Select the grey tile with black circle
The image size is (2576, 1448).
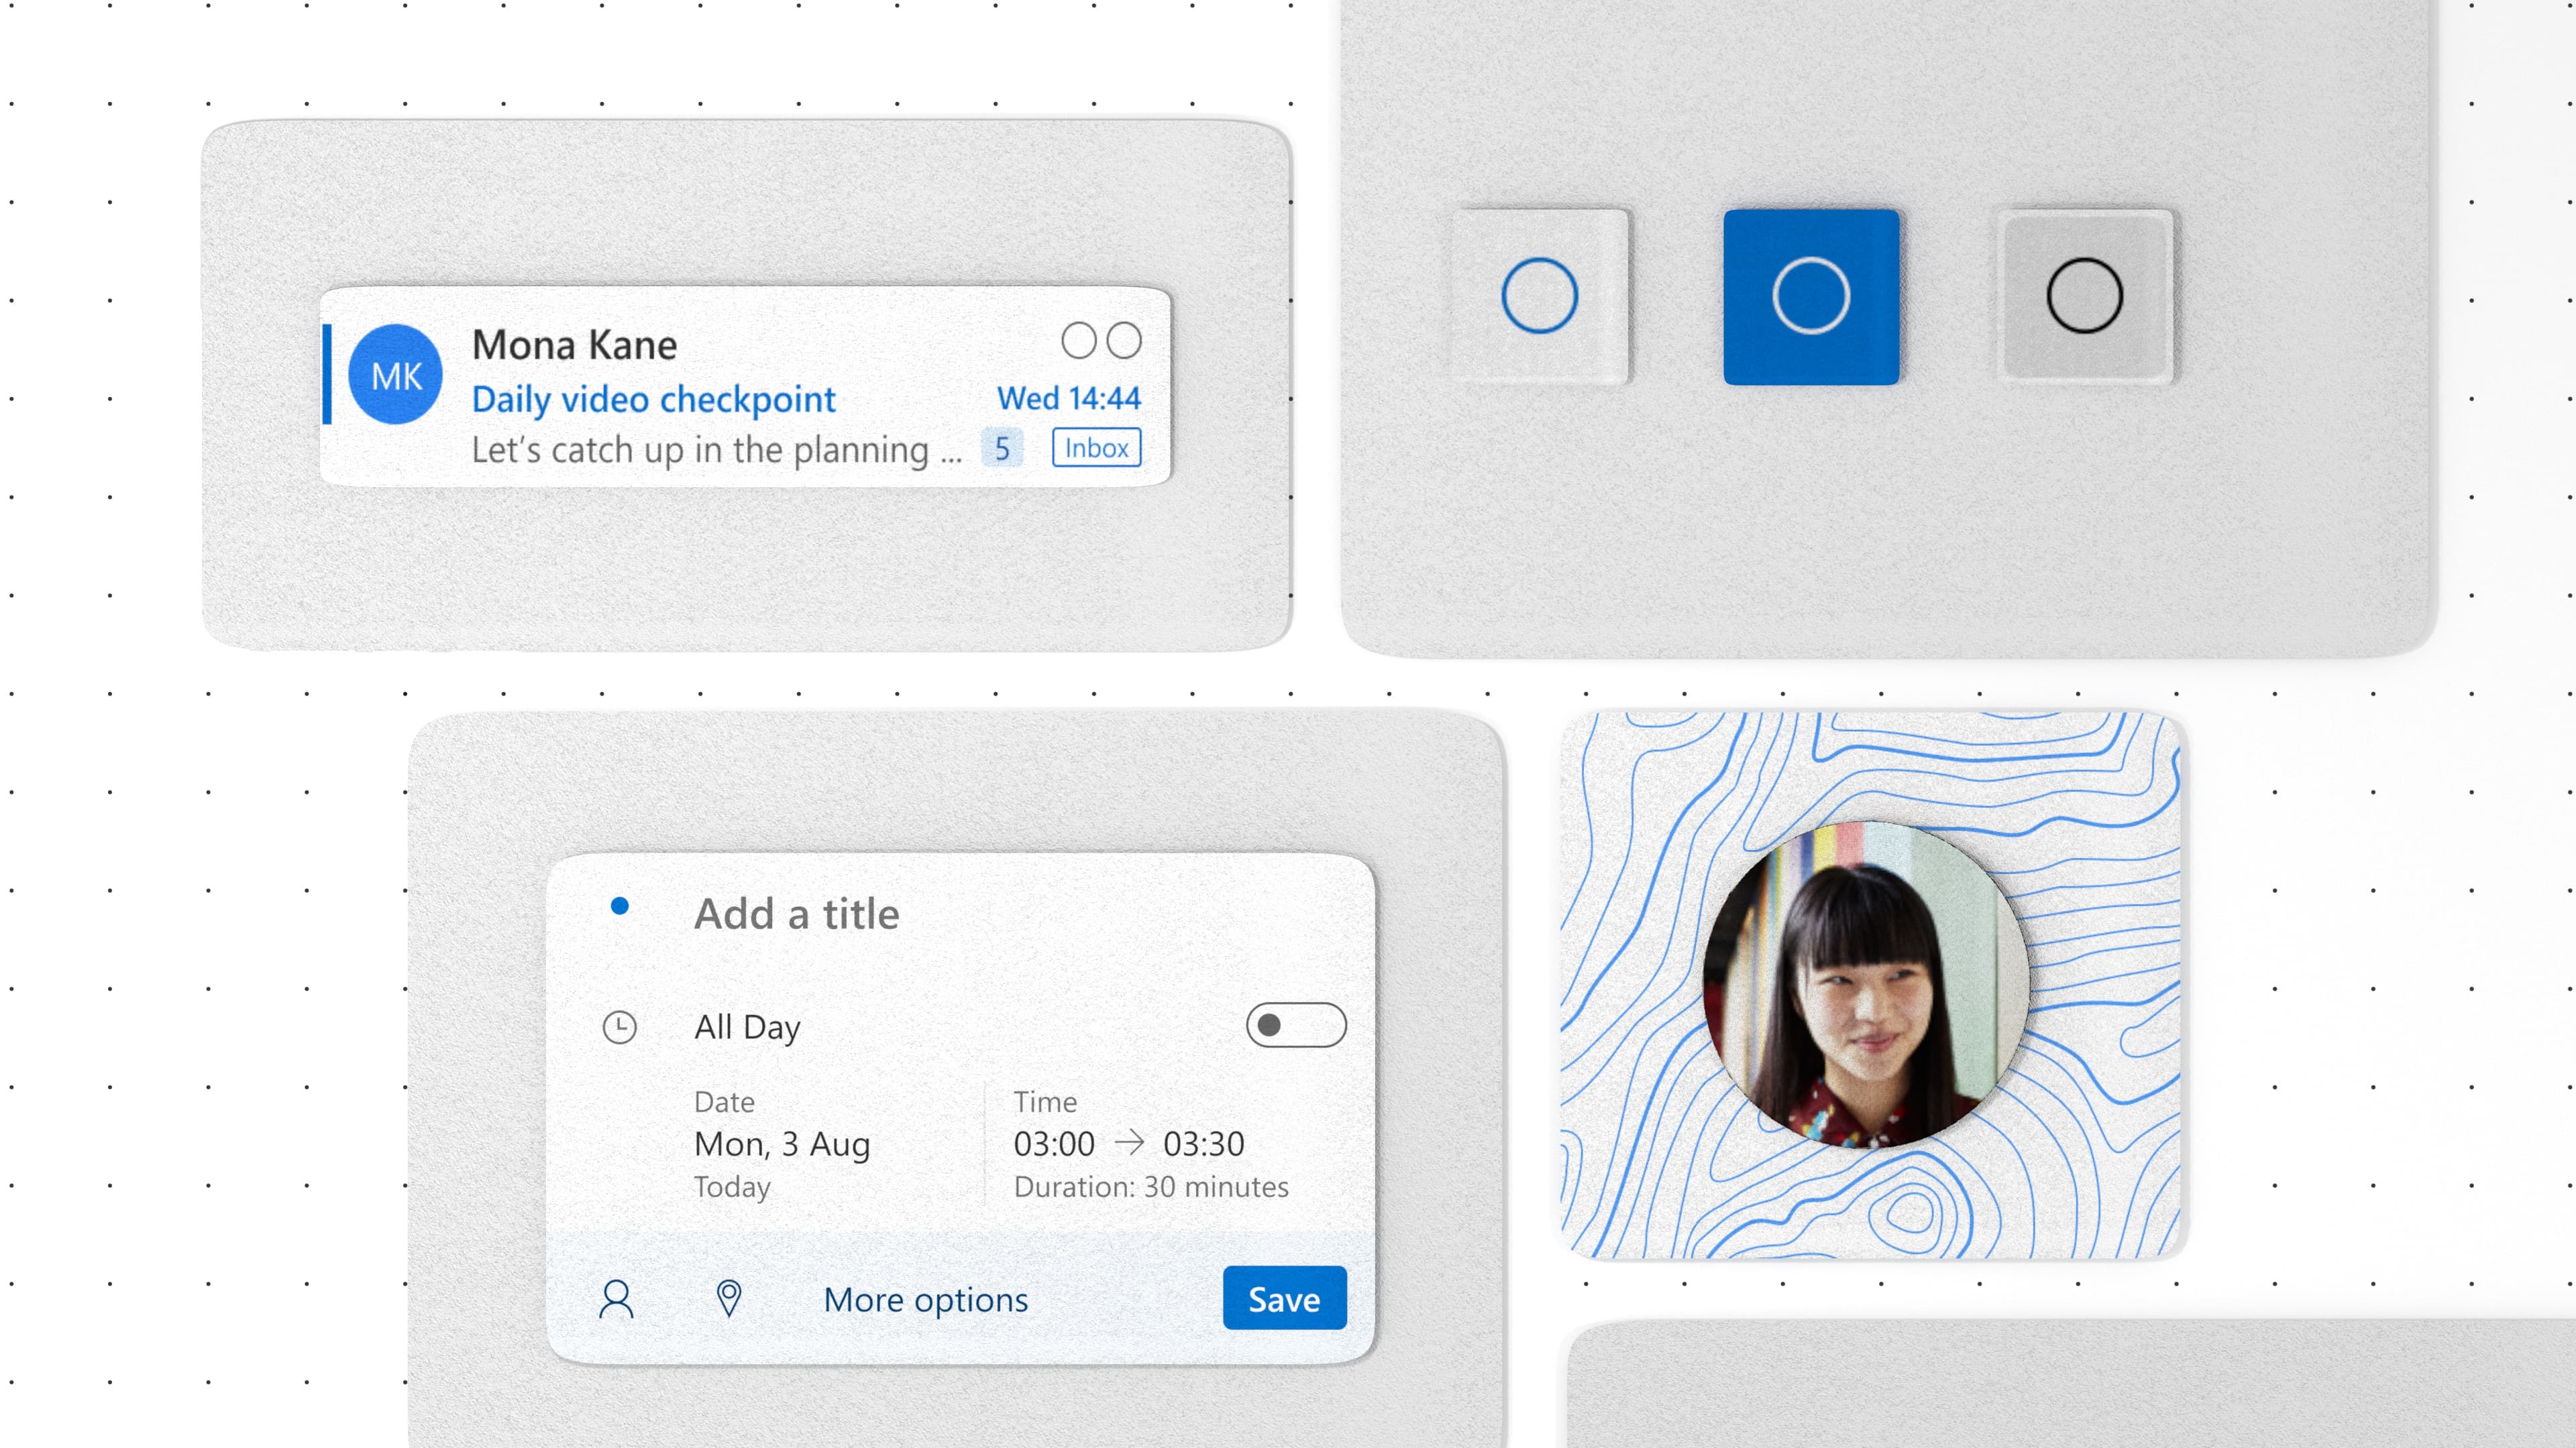[x=2085, y=296]
